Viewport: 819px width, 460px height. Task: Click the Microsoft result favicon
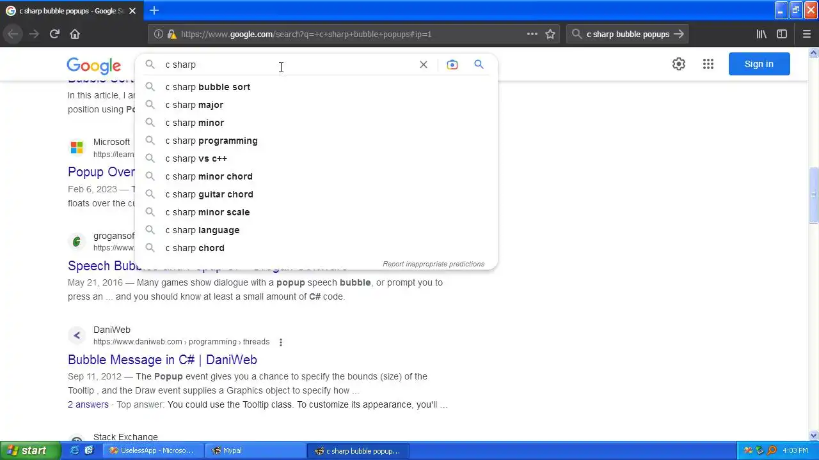[x=77, y=148]
